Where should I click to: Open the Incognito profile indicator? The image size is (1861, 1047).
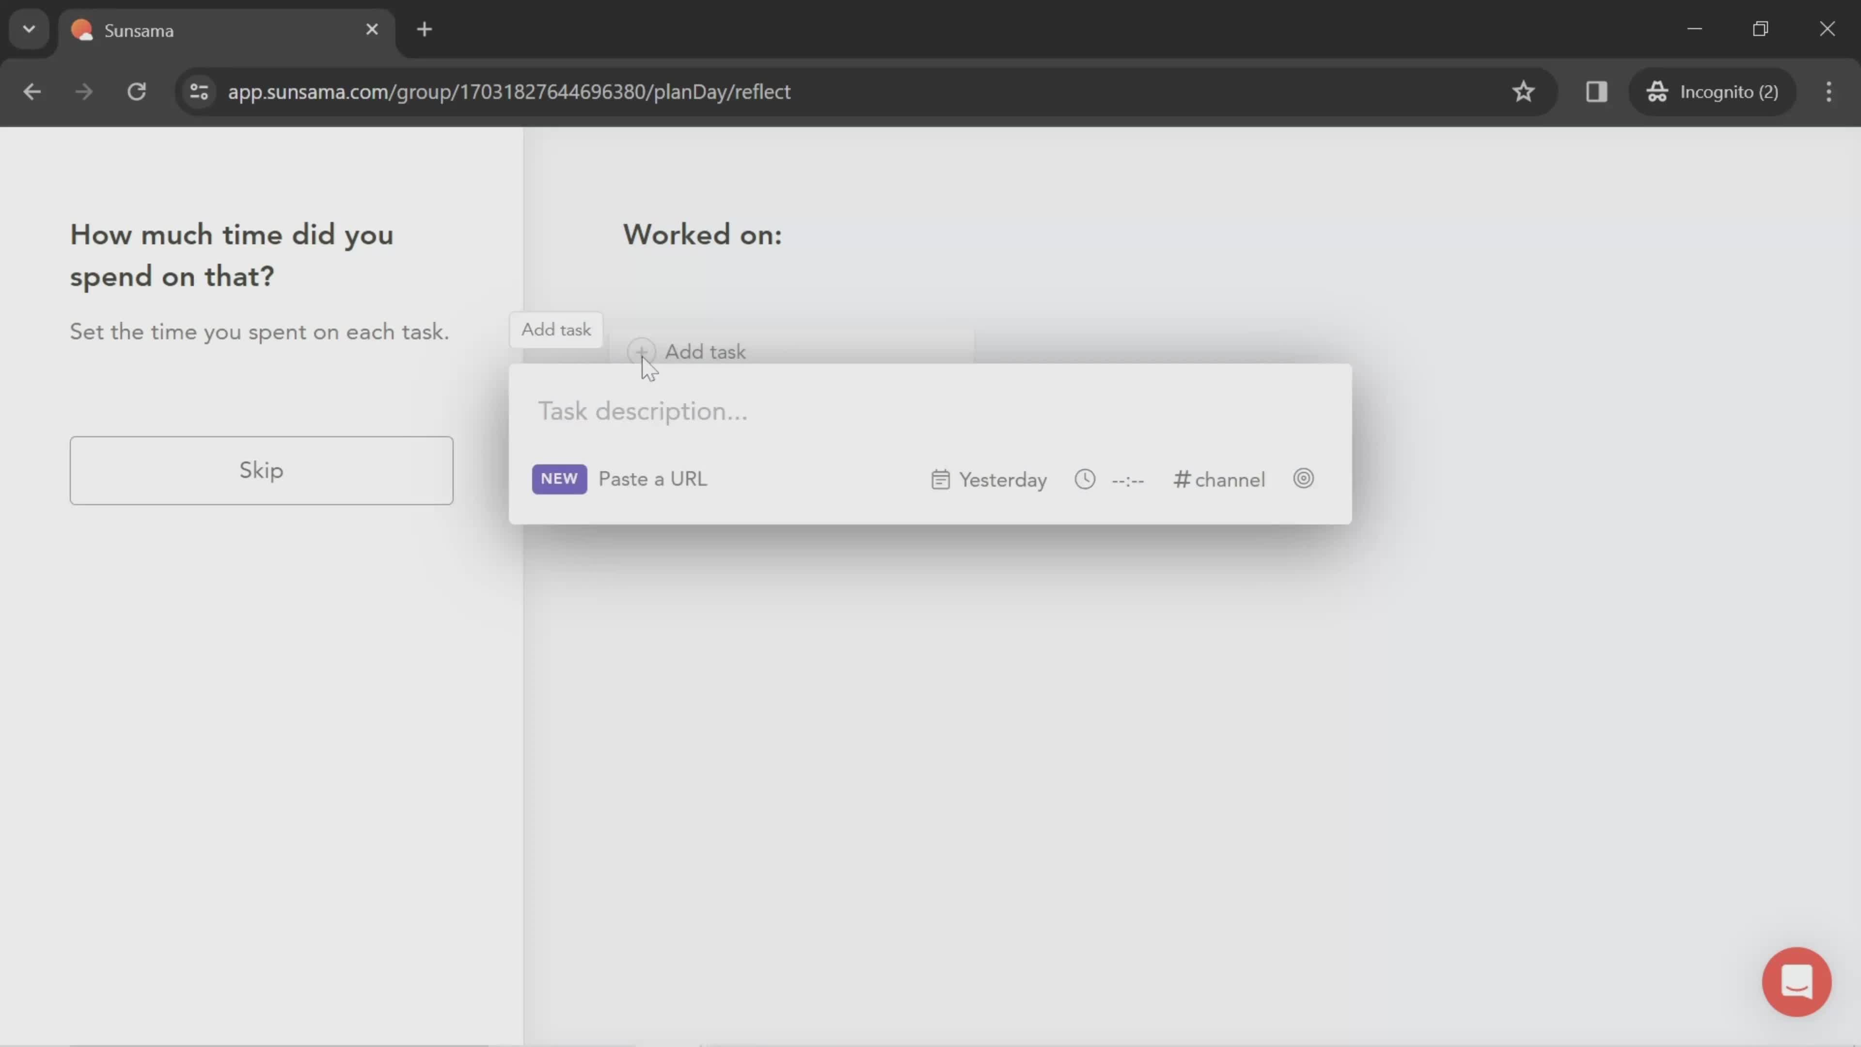(1712, 92)
